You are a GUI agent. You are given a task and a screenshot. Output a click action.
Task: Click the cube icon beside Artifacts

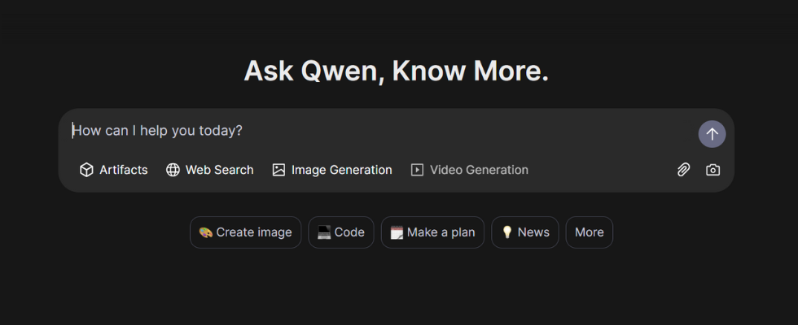click(x=86, y=170)
